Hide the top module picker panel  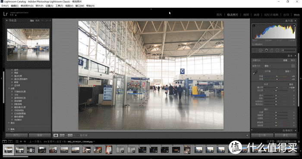(x=151, y=9)
